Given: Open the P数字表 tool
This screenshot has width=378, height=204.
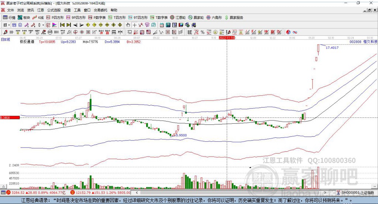Looking at the screenshot, I should [x=97, y=18].
